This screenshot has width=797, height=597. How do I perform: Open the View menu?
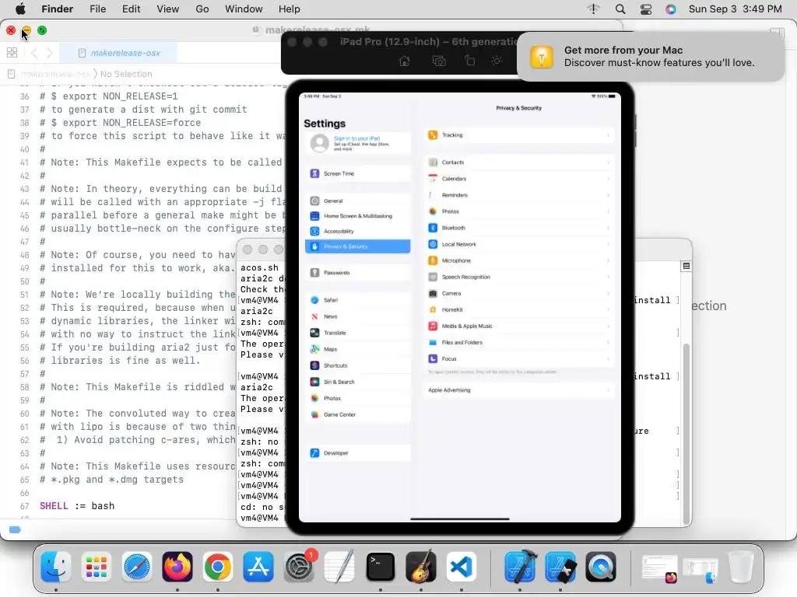point(168,9)
